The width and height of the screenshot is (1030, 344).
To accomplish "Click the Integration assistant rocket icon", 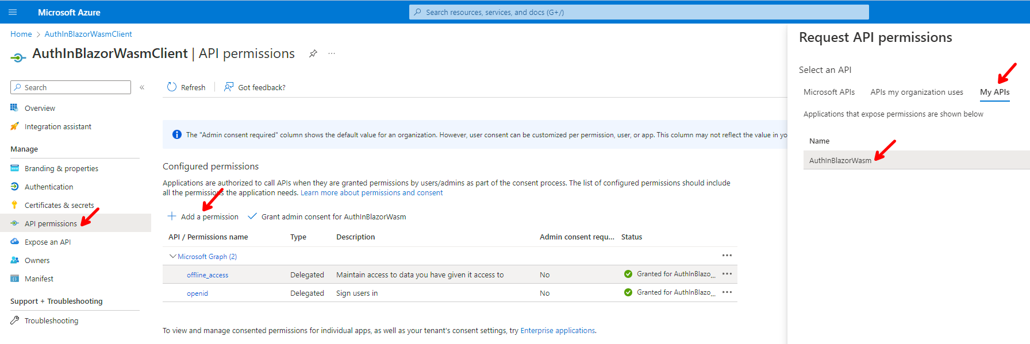I will (x=14, y=126).
